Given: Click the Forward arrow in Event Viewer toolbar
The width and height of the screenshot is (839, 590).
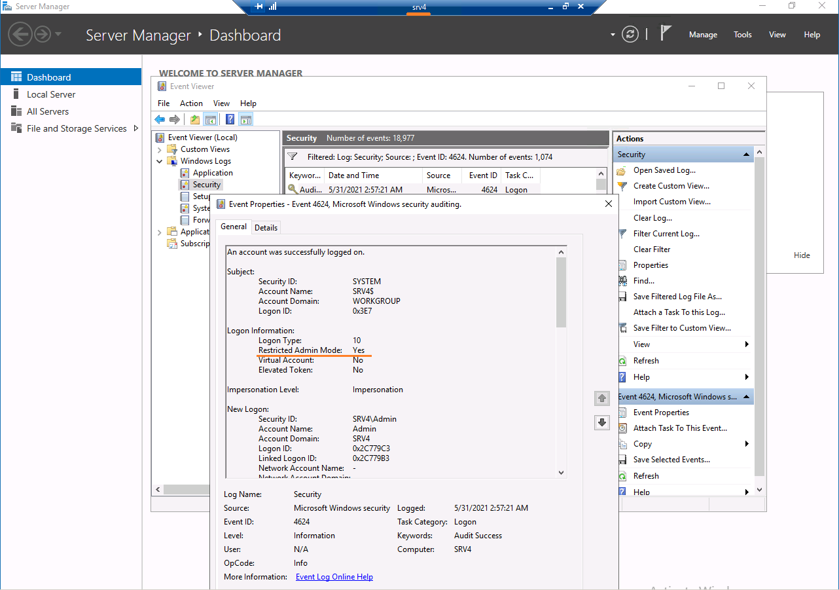Looking at the screenshot, I should 174,119.
